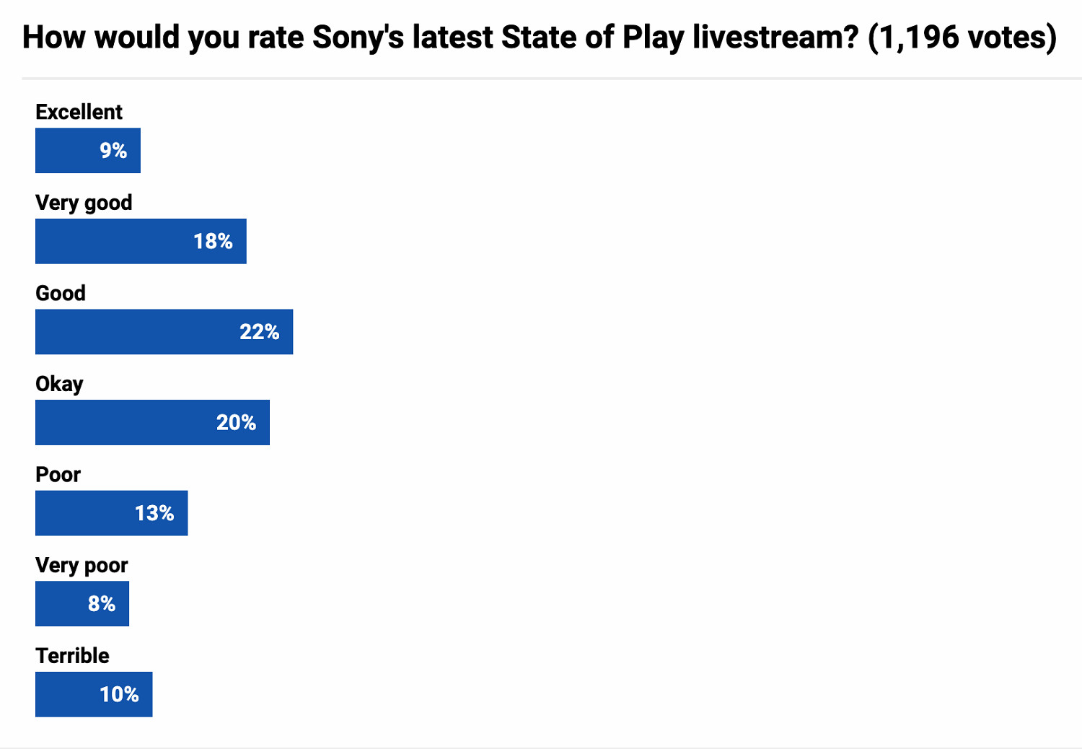Click the 20% percentage text
The width and height of the screenshot is (1082, 749).
tap(236, 423)
